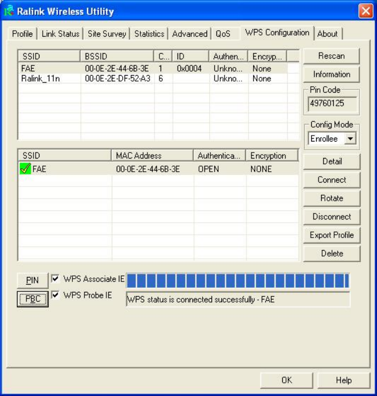Switch to the Link Status tab

(60, 33)
